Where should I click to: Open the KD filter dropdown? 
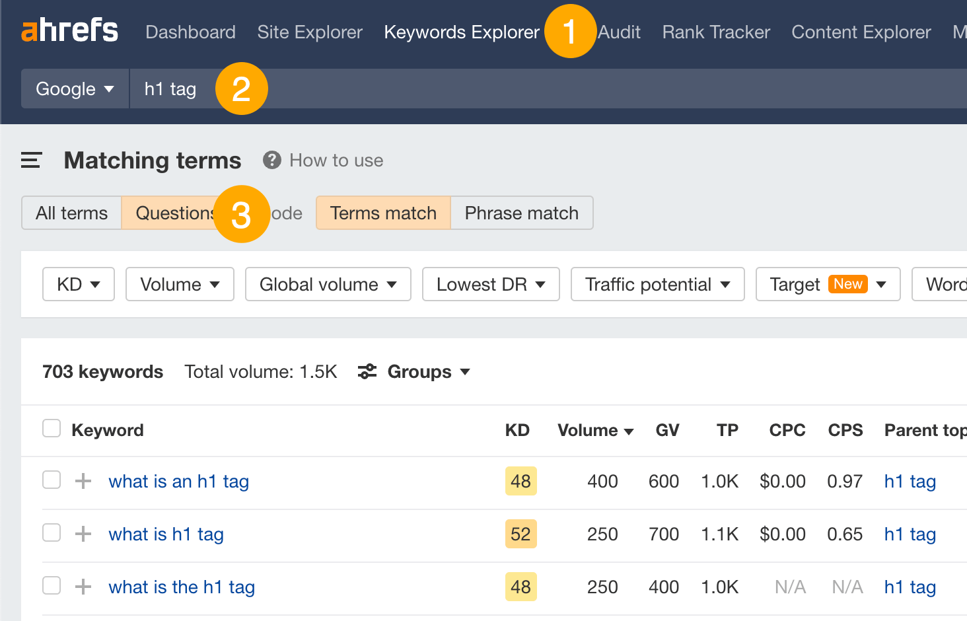click(78, 284)
